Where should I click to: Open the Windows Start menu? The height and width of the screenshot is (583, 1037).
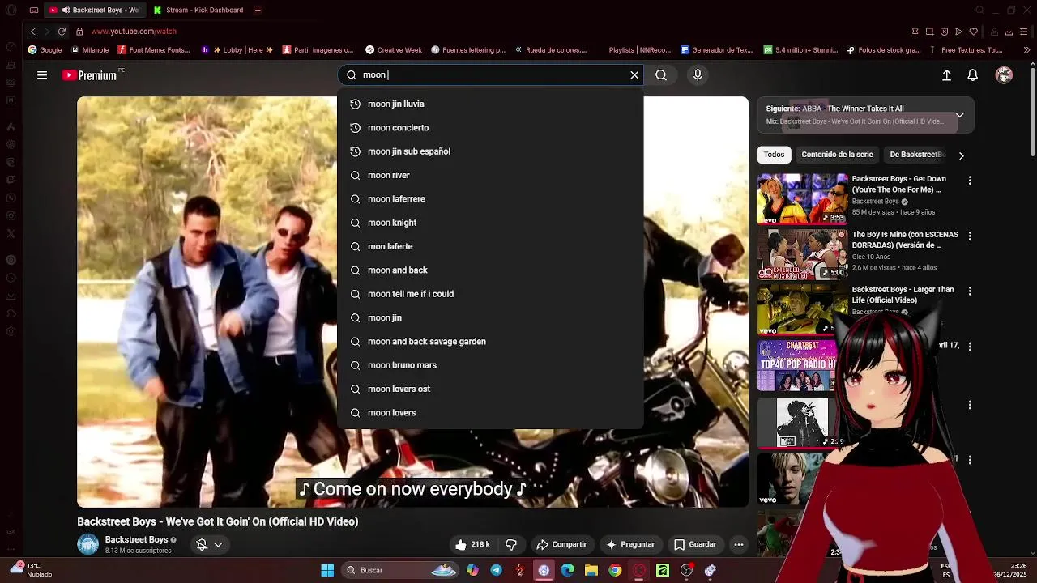tap(327, 570)
